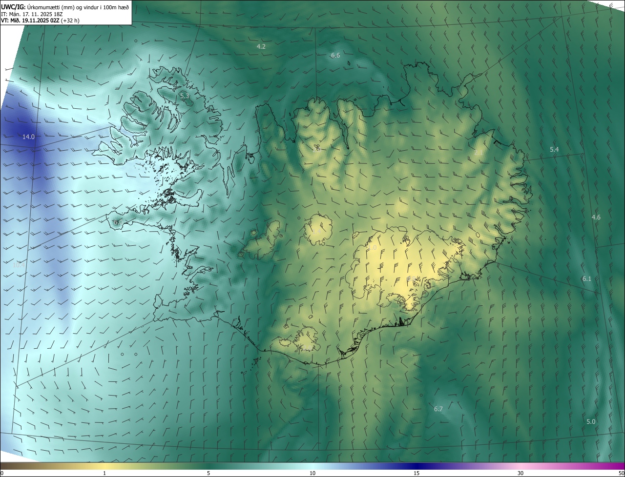Click the 5.0 value label
Image resolution: width=625 pixels, height=477 pixels.
(591, 421)
